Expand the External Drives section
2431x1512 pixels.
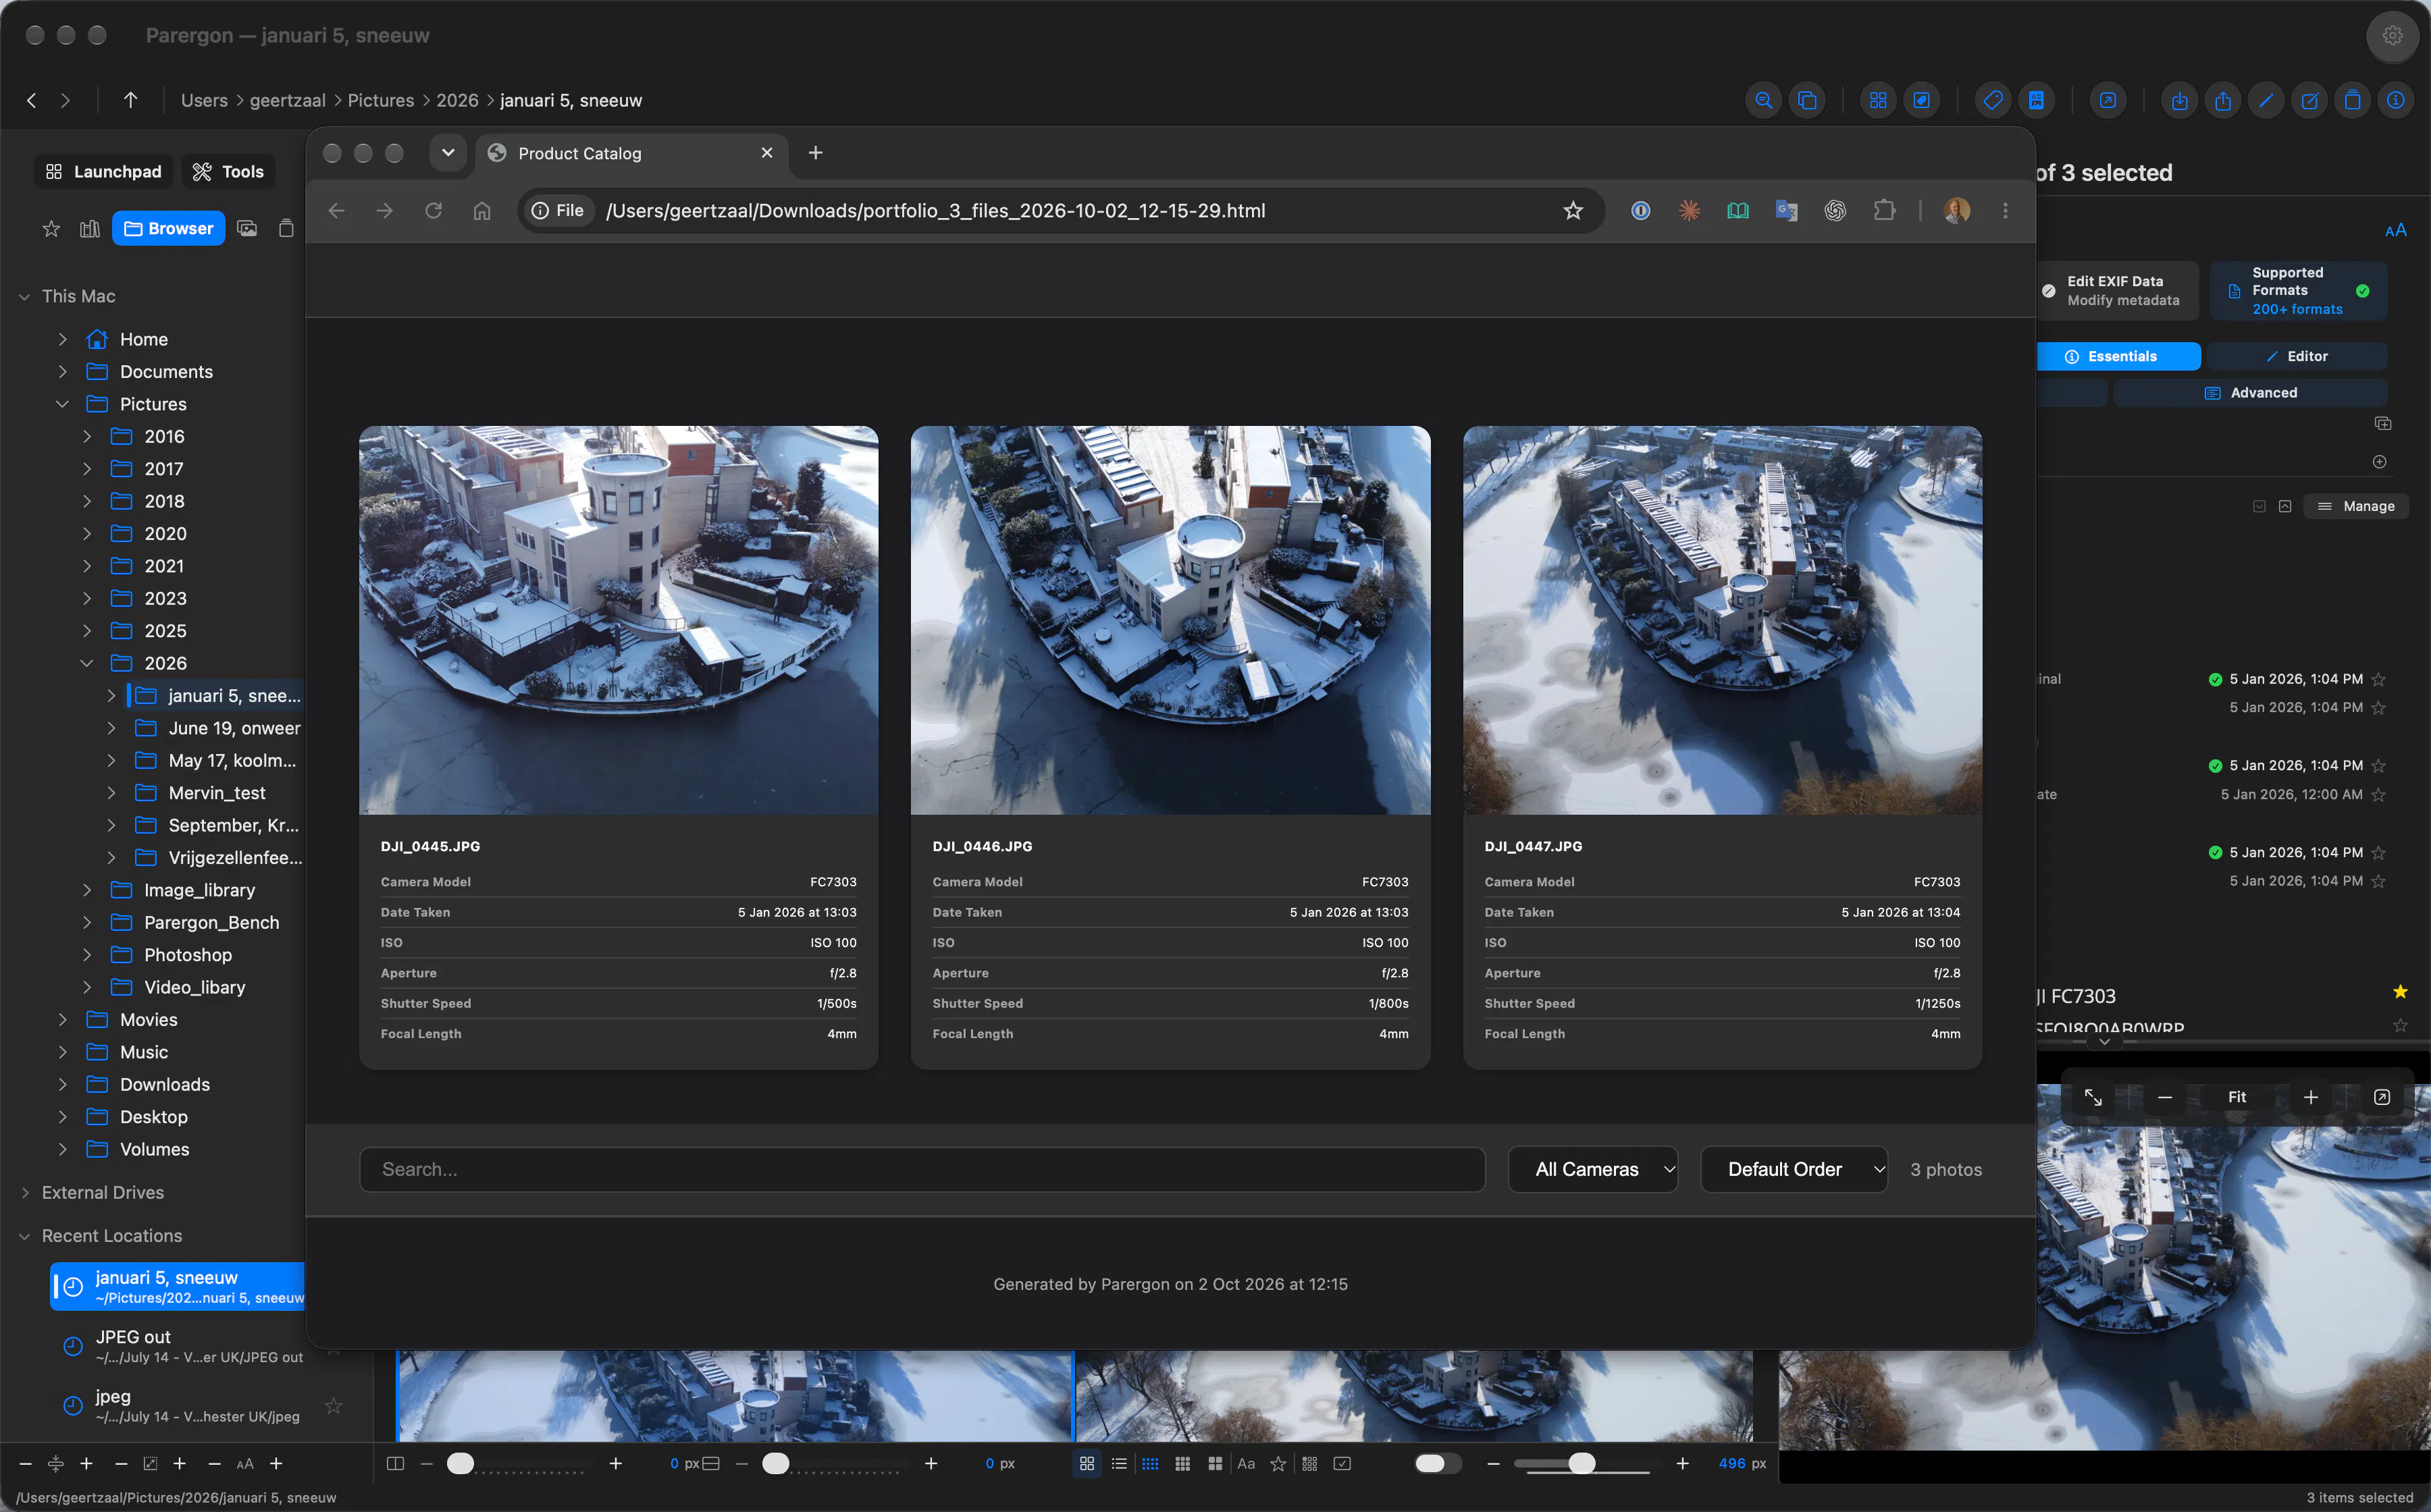(24, 1192)
